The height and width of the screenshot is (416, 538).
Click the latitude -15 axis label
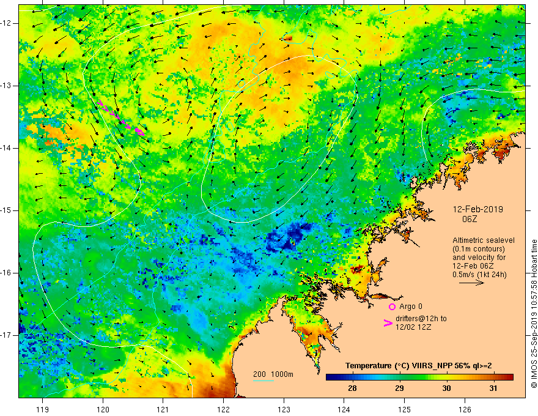tap(6, 210)
